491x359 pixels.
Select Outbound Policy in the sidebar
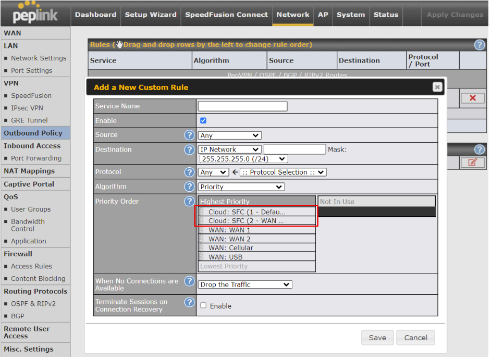(35, 133)
